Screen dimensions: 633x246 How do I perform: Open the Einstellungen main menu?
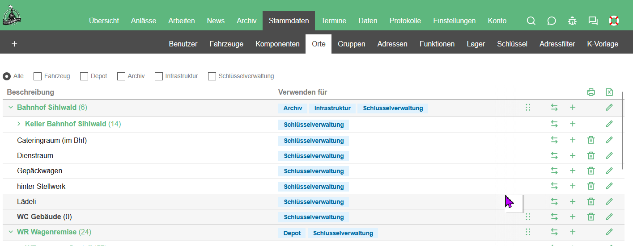pos(455,21)
